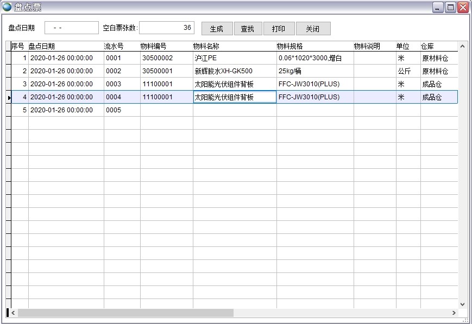Click the 生成 (Generate) button
472x324 pixels.
217,29
